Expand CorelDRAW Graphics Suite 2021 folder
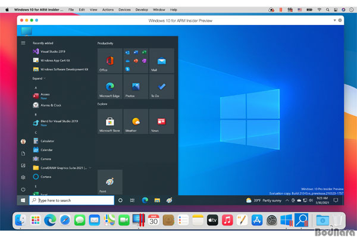This screenshot has height=238, width=357. click(x=62, y=168)
